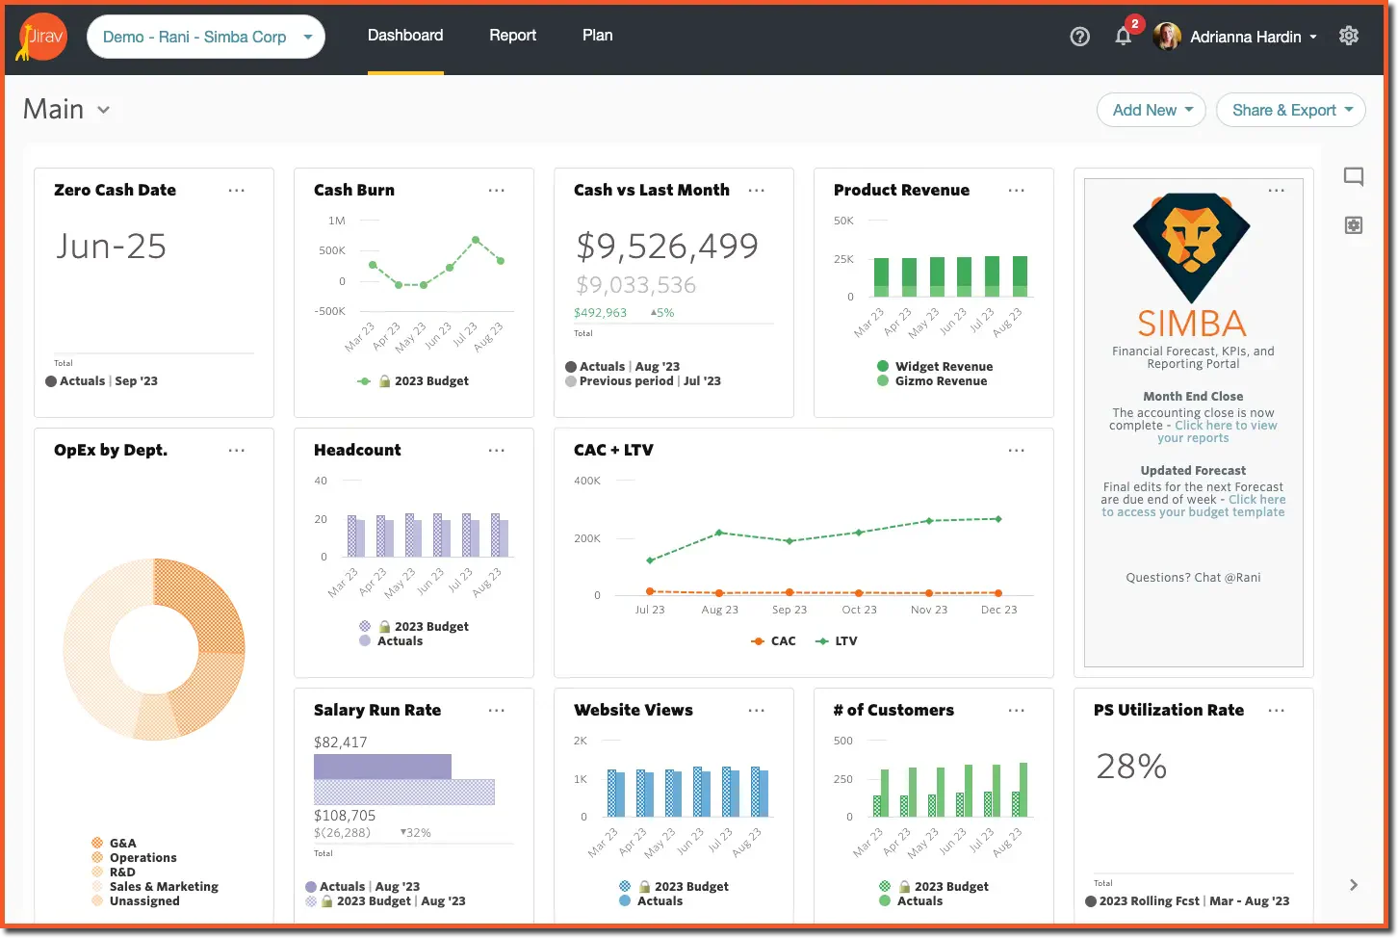
Task: Toggle Gizmo Revenue legend series
Action: 932,381
